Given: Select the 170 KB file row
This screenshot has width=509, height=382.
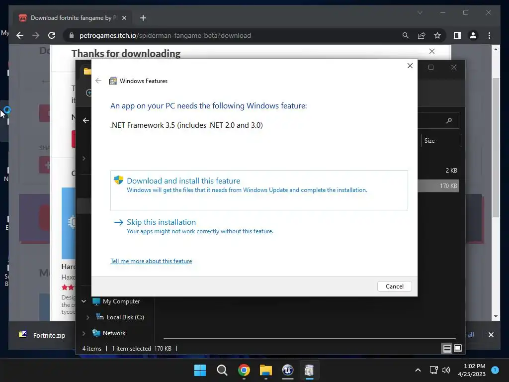Looking at the screenshot, I should click(438, 186).
